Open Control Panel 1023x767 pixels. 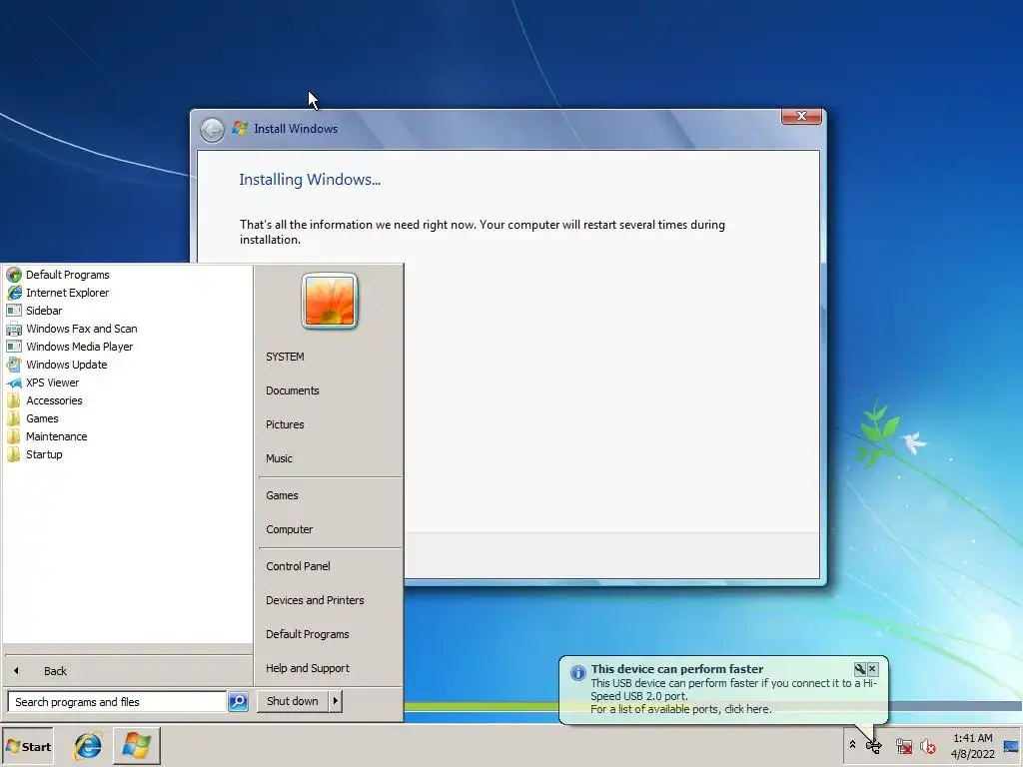pyautogui.click(x=298, y=566)
